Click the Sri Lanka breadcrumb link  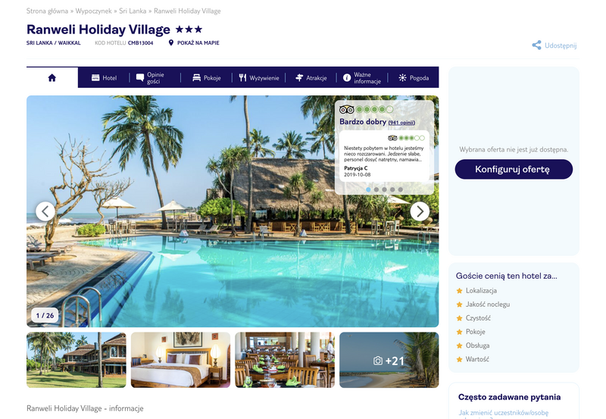click(133, 11)
